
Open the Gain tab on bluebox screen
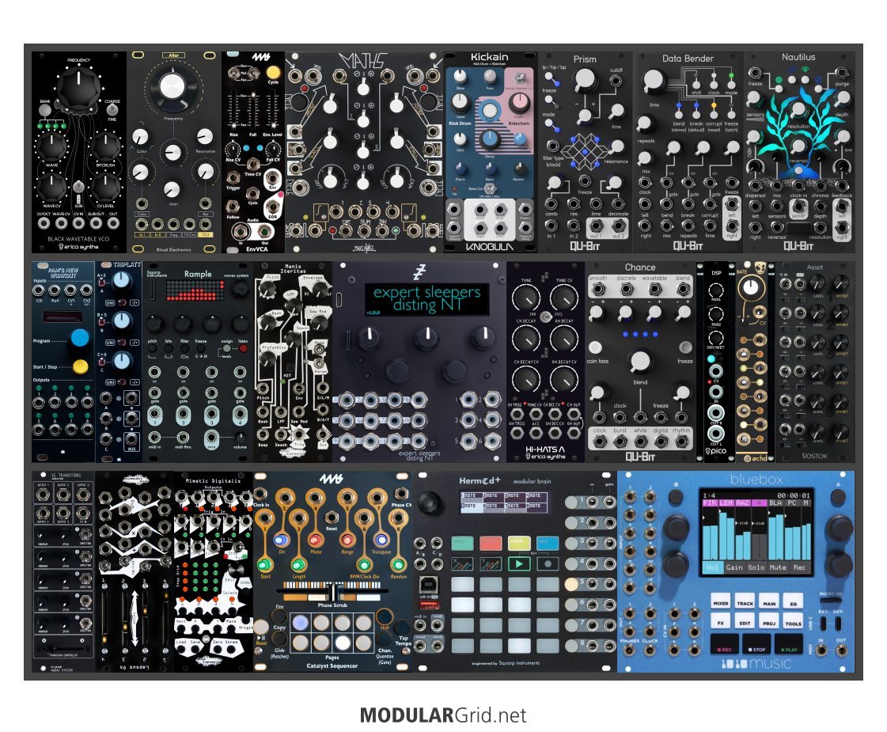pyautogui.click(x=734, y=567)
